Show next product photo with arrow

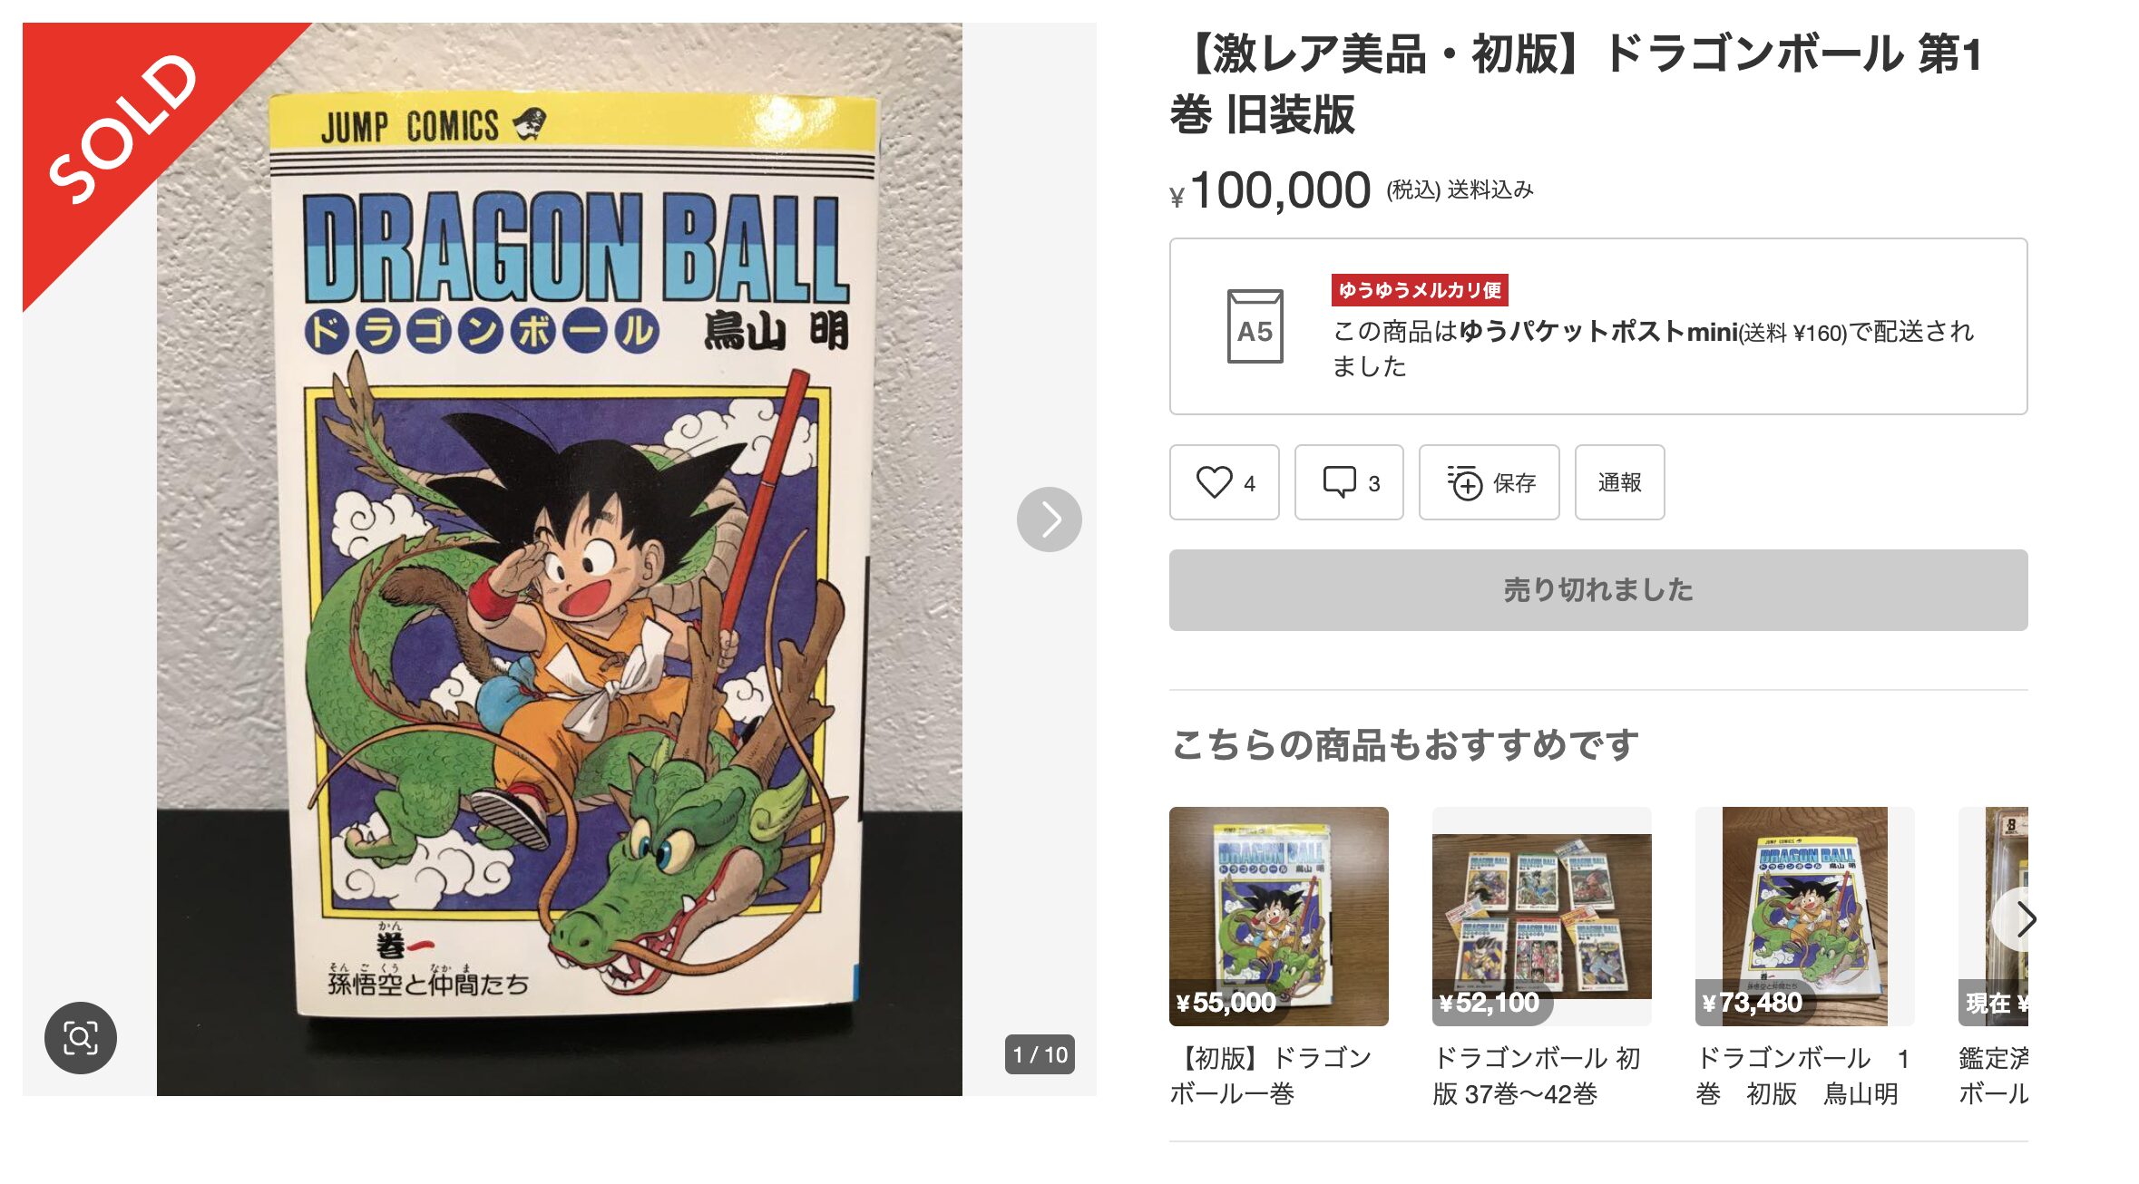click(1049, 519)
